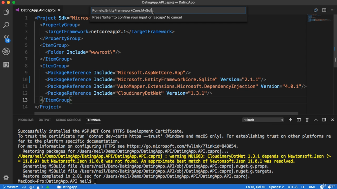This screenshot has height=189, width=337.
Task: Click 'Microsoft.EntityFrameworkCore.Sqlite' package name
Action: [166, 80]
